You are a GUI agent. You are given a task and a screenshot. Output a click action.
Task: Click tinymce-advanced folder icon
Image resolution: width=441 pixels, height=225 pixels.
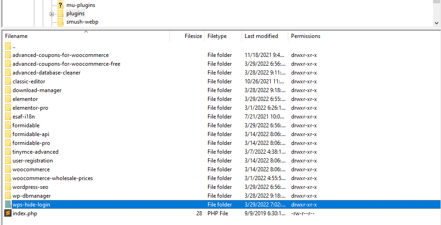tap(8, 152)
